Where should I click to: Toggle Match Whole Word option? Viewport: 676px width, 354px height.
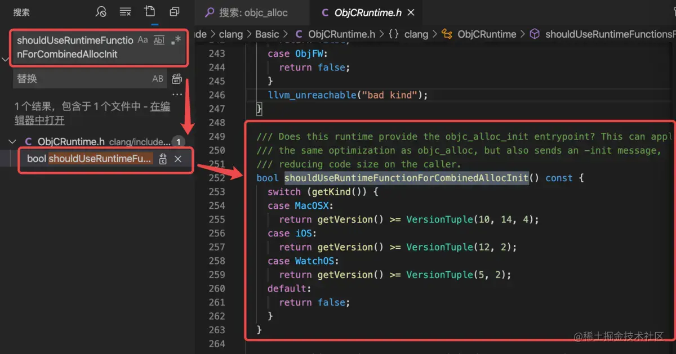tap(159, 40)
